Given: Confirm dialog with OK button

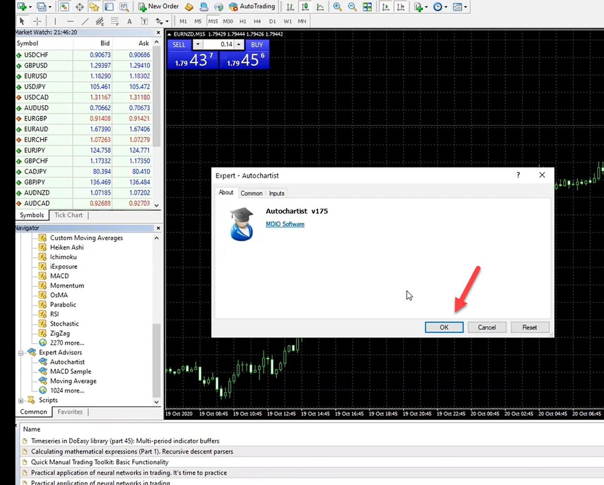Looking at the screenshot, I should click(x=444, y=327).
